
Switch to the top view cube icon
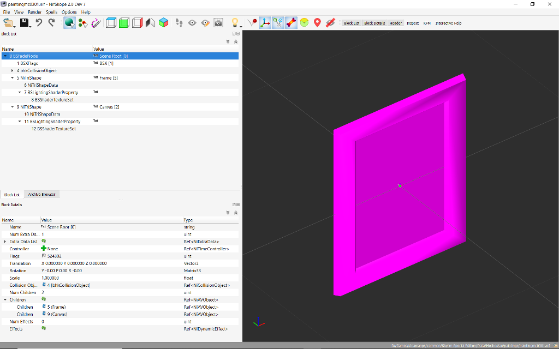(111, 23)
